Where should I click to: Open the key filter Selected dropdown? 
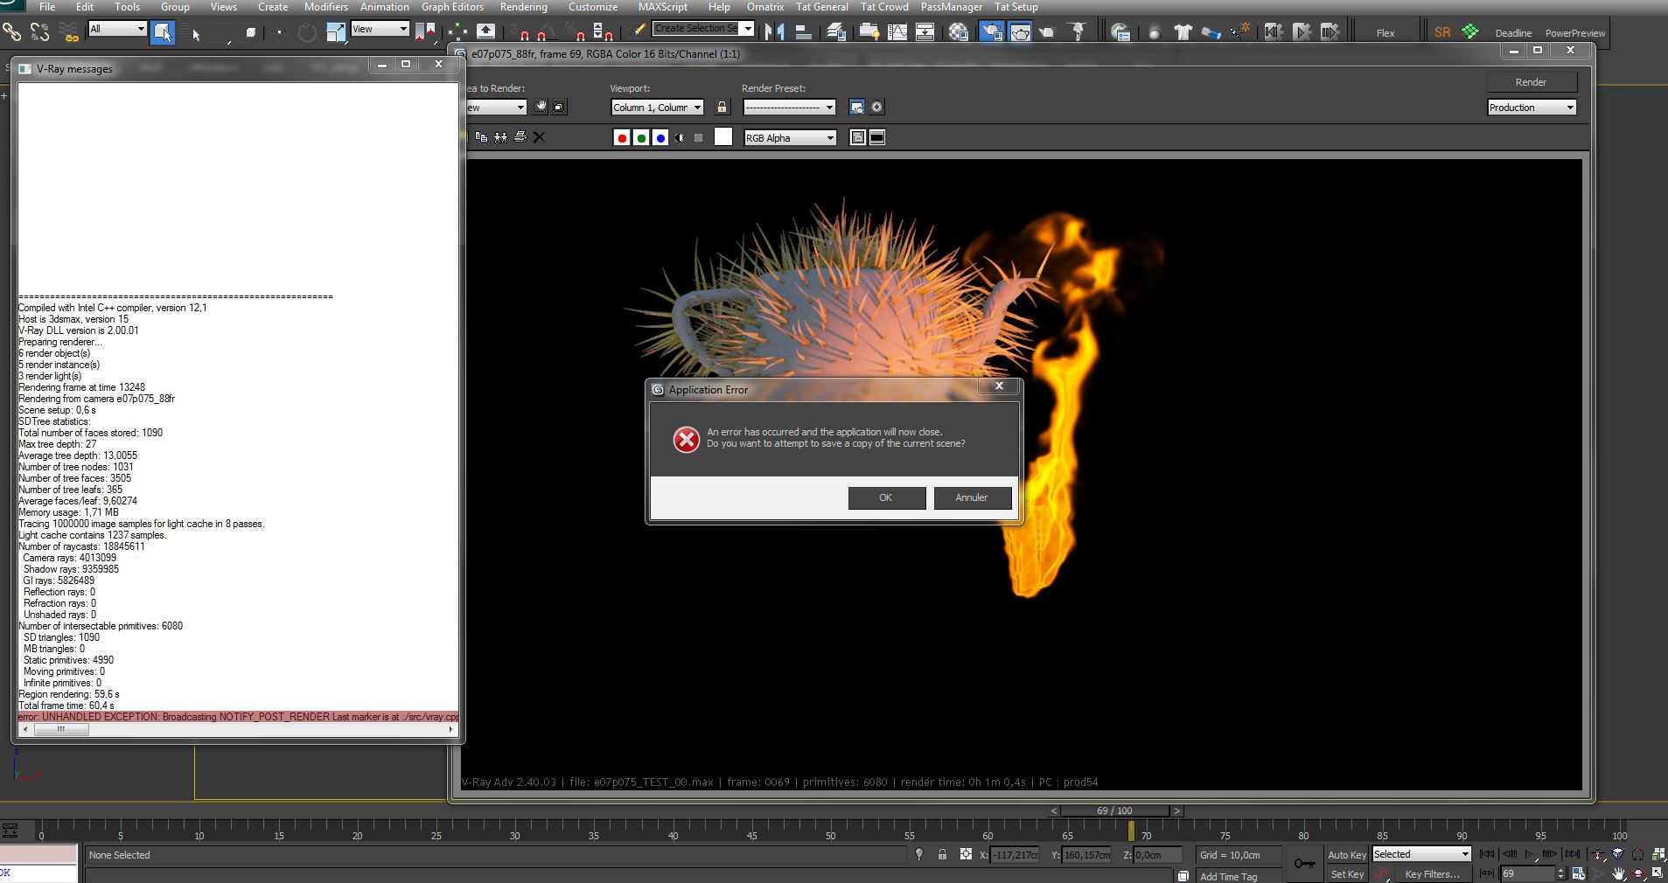coord(1421,854)
